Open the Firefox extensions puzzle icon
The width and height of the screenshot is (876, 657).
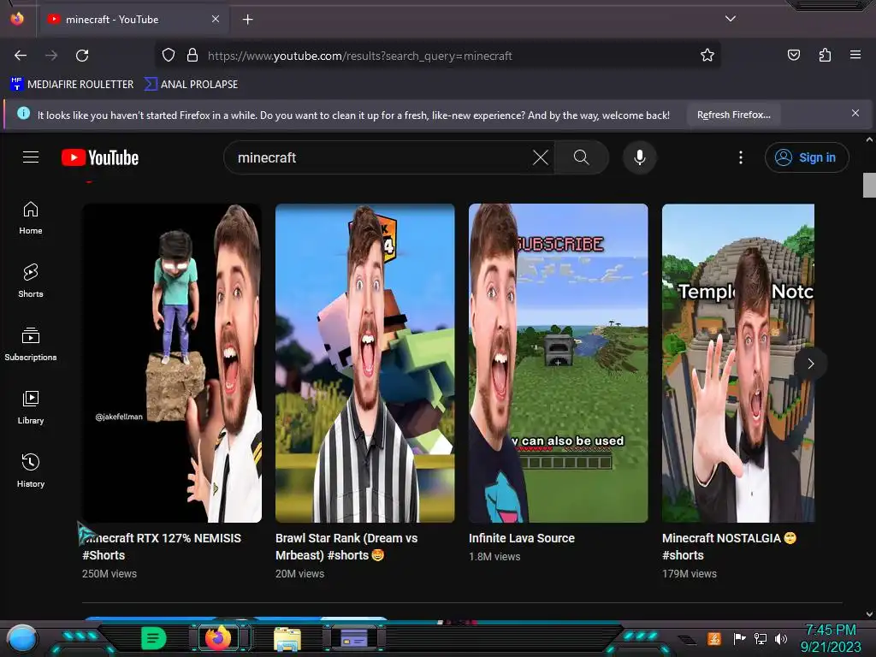click(825, 55)
